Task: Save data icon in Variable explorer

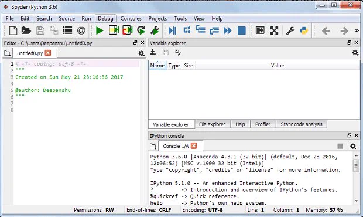Action: [166, 52]
